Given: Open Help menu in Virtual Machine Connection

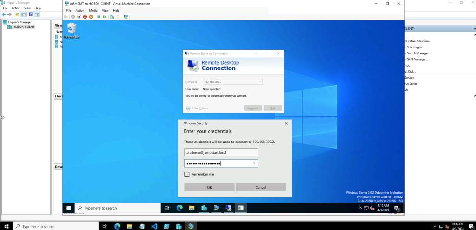Looking at the screenshot, I should [116, 10].
